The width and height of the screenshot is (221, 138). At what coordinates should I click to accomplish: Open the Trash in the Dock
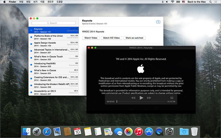(194, 132)
